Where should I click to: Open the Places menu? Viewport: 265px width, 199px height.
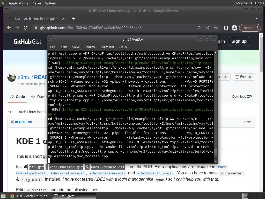36,3
